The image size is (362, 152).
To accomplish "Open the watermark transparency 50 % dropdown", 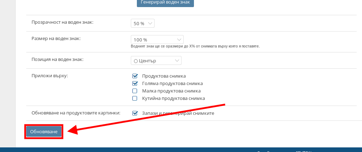I will [x=143, y=23].
